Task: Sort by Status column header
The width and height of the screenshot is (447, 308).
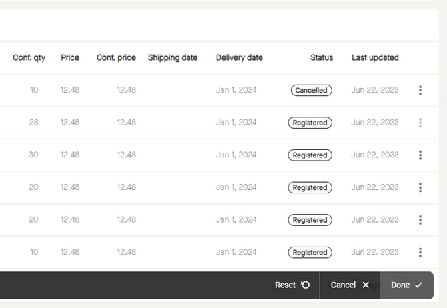Action: (321, 57)
